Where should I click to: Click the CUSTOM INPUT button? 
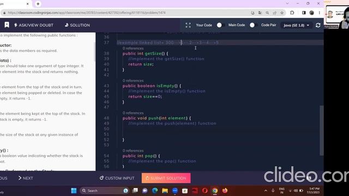coord(117,178)
